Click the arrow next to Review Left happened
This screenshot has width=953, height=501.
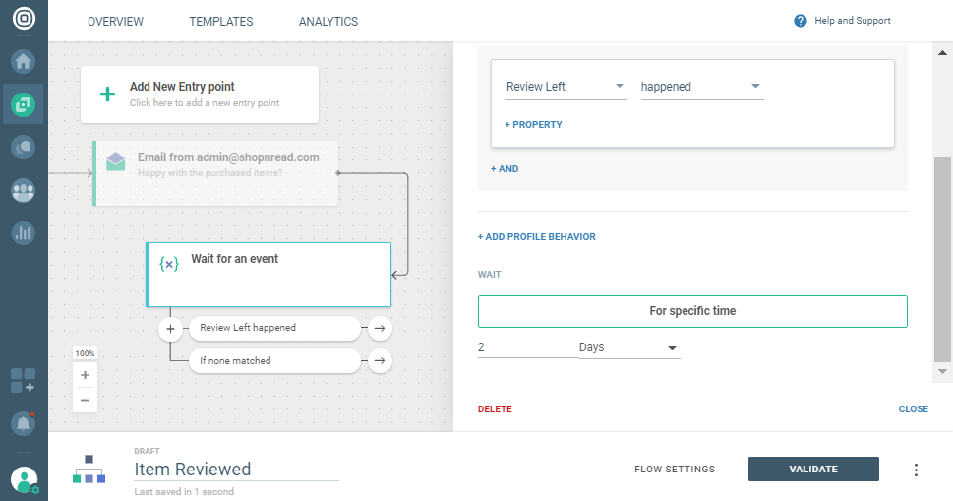[380, 328]
